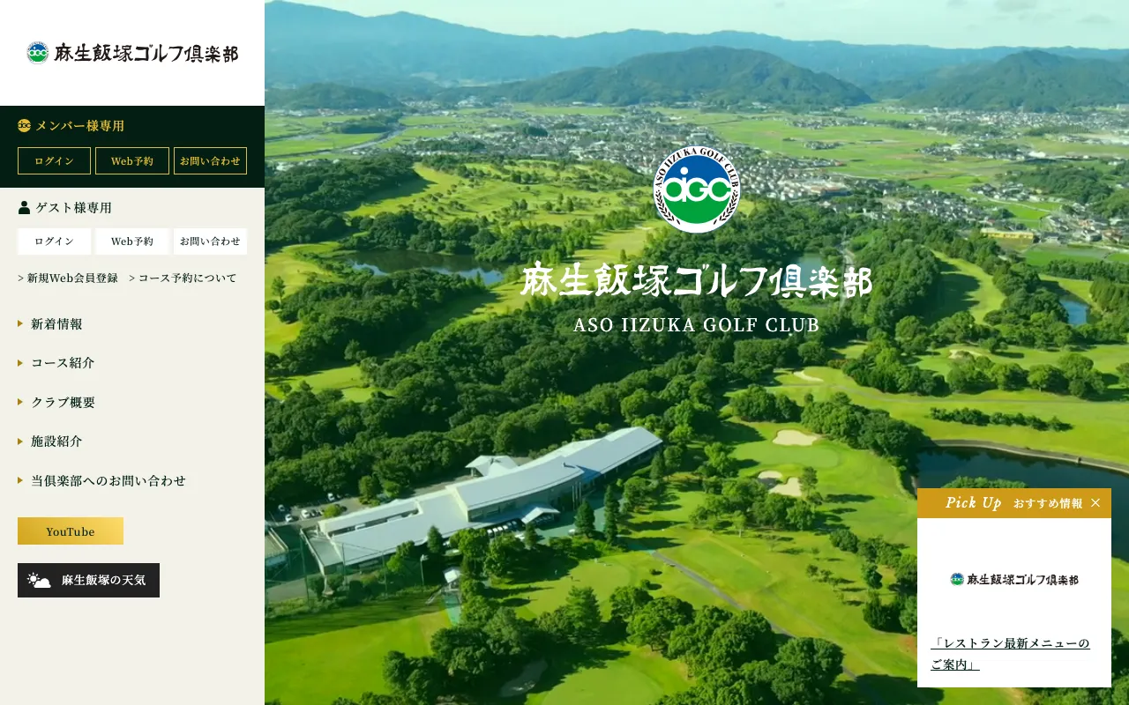Open guest ログイン button
1129x705 pixels.
tap(54, 241)
